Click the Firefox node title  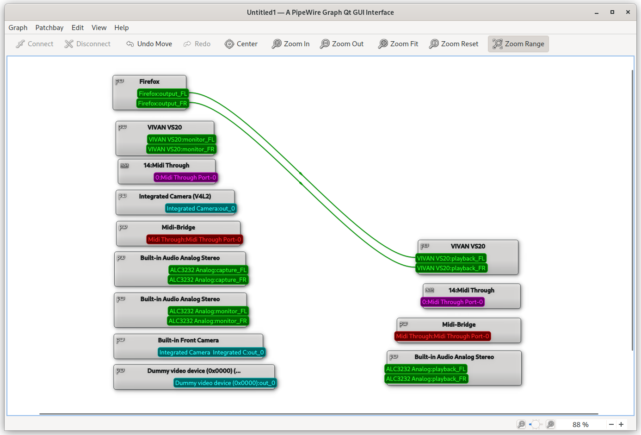(149, 81)
